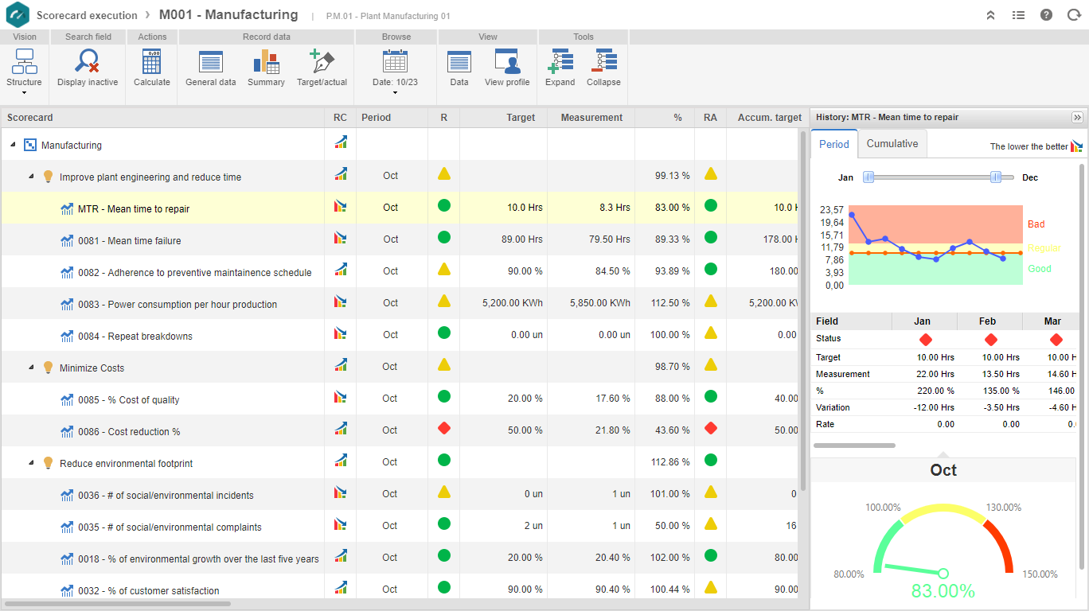Click the View profile icon
Viewport: 1089px width, 611px height.
(507, 68)
